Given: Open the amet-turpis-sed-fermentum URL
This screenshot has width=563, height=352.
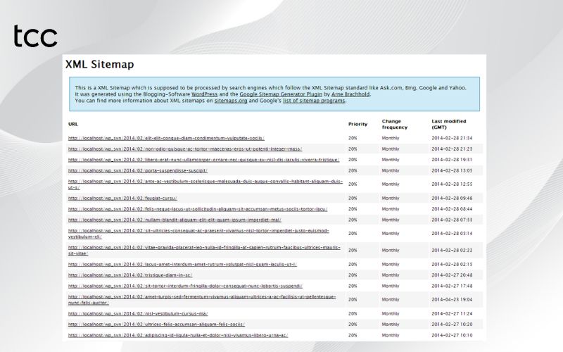Looking at the screenshot, I should click(x=202, y=300).
